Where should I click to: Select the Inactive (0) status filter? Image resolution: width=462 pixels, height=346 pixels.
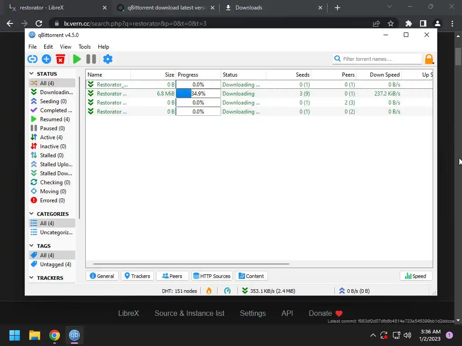pyautogui.click(x=52, y=146)
